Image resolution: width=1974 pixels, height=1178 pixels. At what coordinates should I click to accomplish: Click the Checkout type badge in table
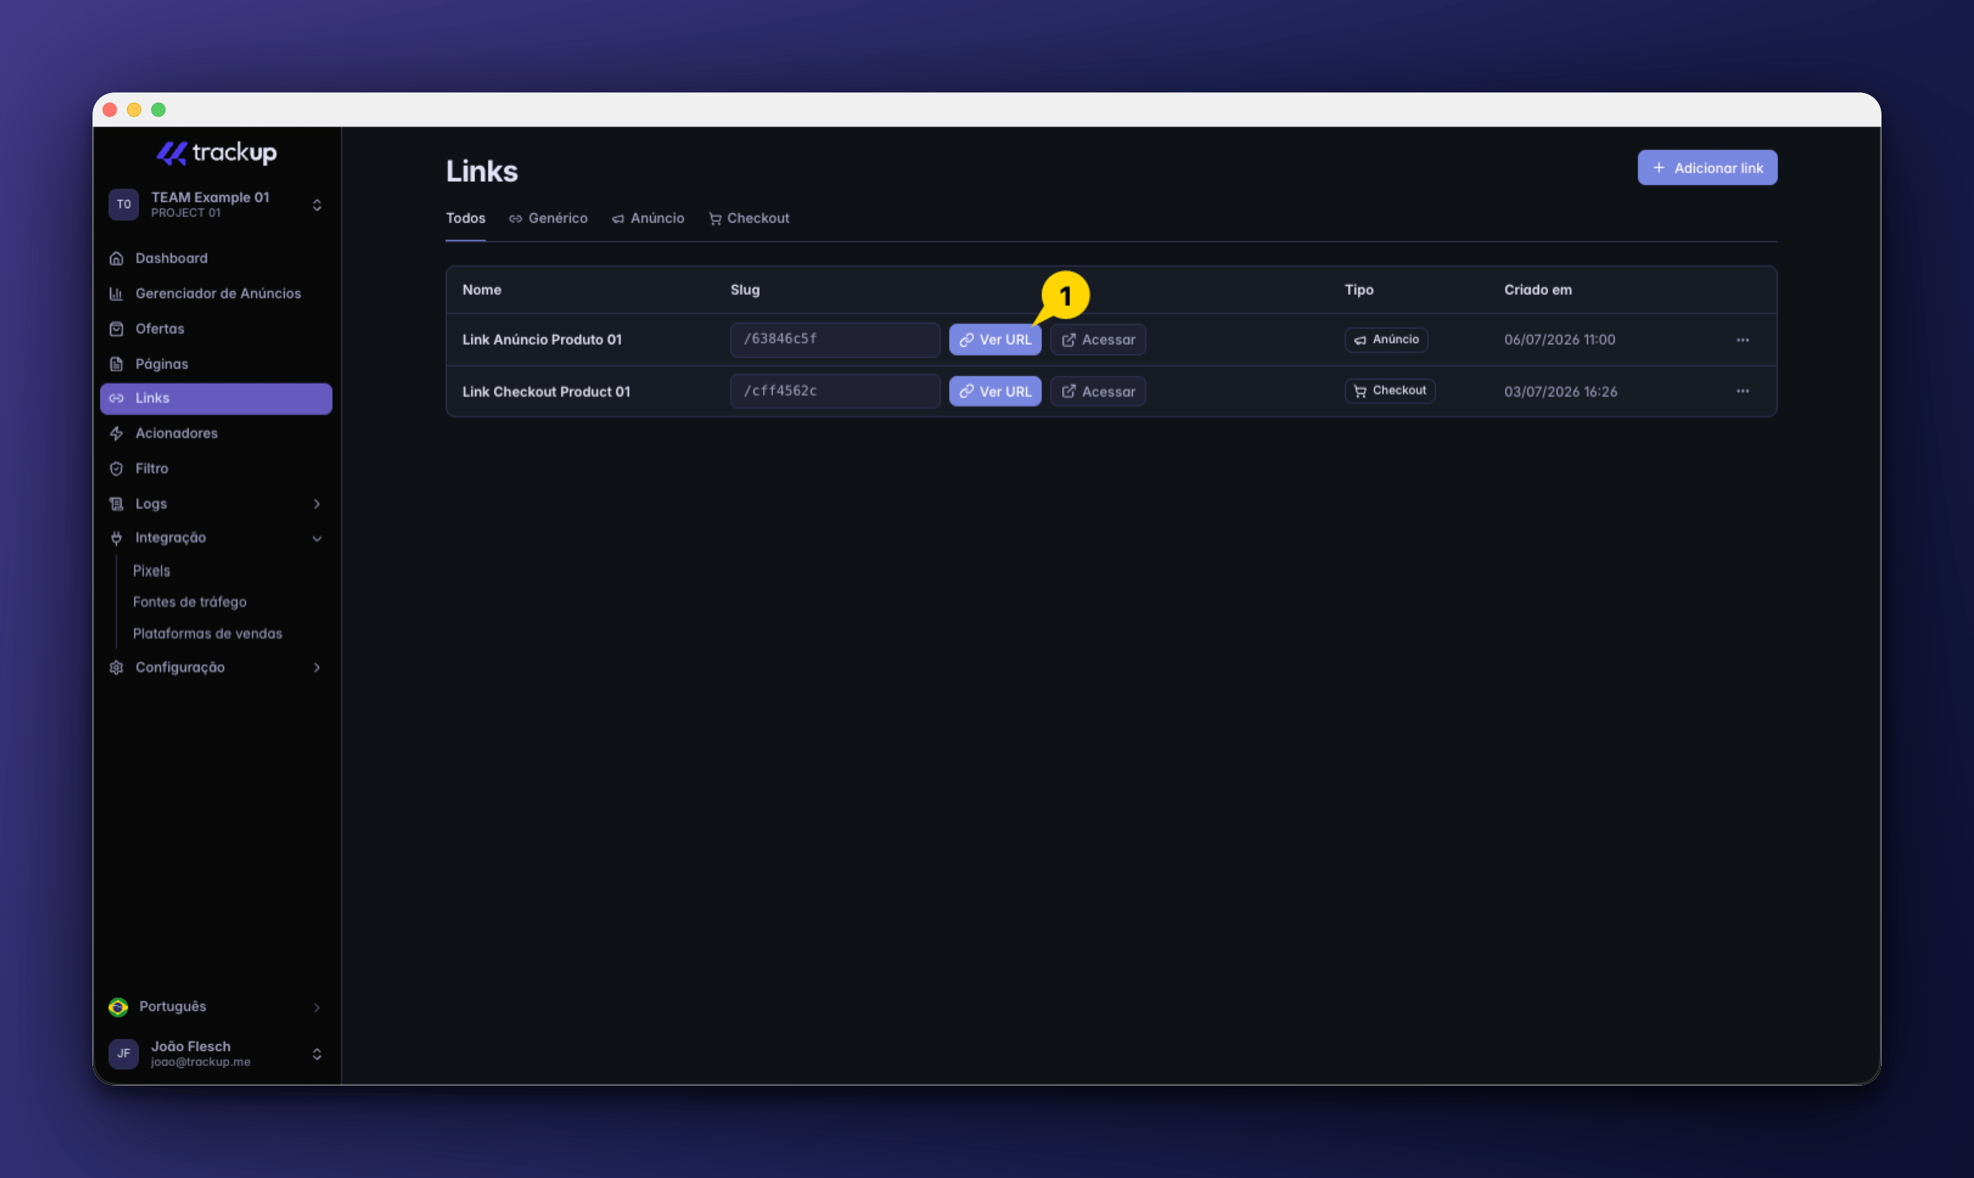point(1389,390)
